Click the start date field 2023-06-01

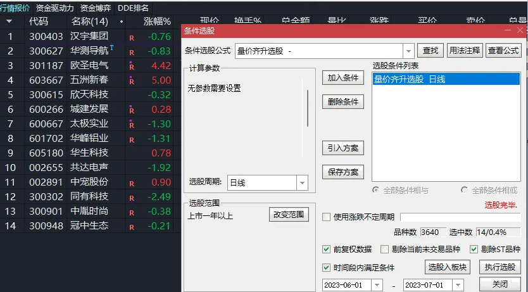point(347,285)
